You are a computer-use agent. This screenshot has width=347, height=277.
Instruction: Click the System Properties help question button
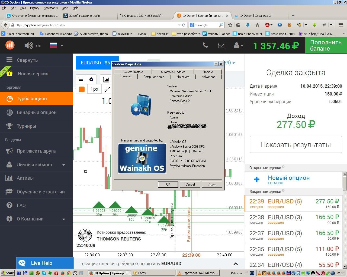pyautogui.click(x=216, y=64)
